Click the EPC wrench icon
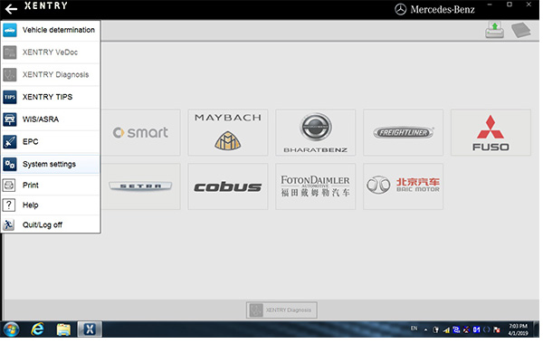The height and width of the screenshot is (353, 543). (x=10, y=142)
